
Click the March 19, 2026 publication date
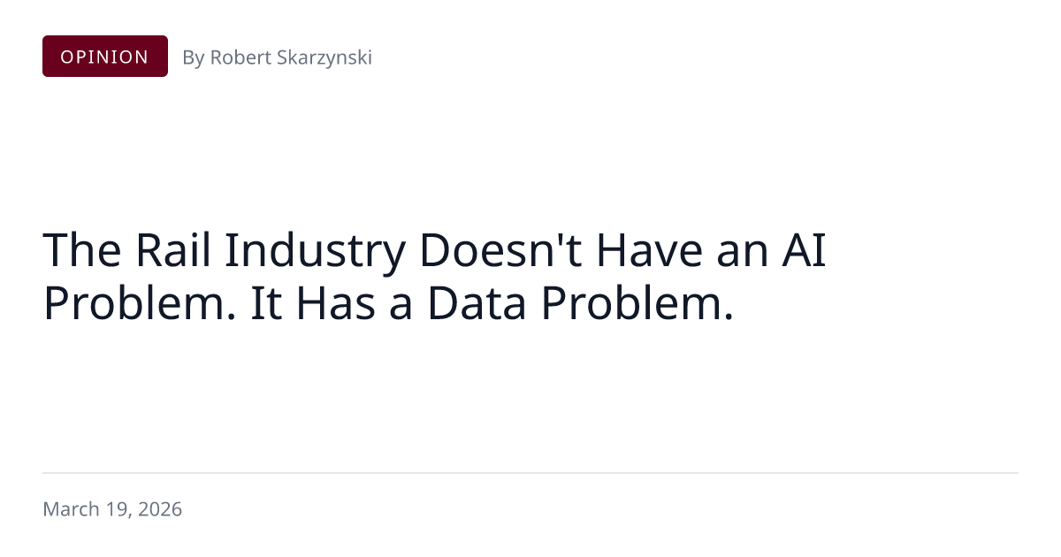tap(112, 509)
